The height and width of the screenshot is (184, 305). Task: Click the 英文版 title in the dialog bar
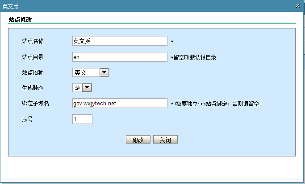click(11, 6)
